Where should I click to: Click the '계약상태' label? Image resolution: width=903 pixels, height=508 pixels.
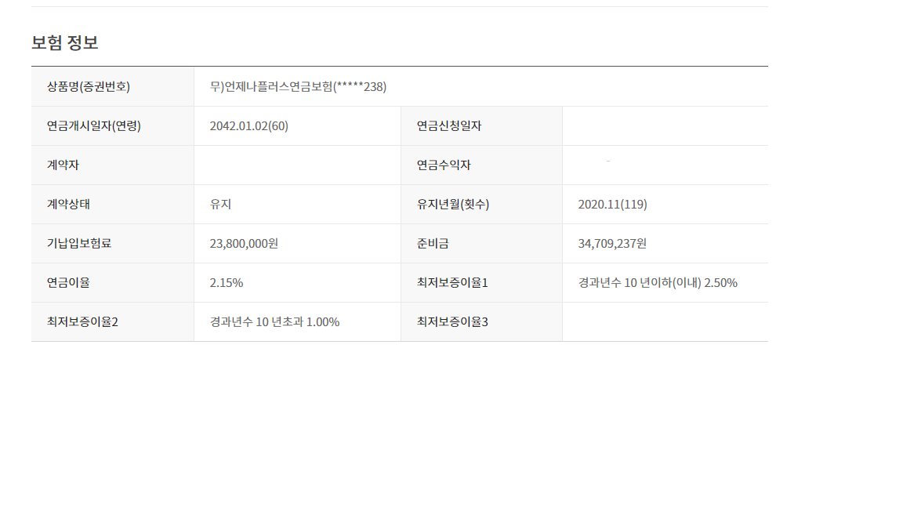tap(68, 204)
